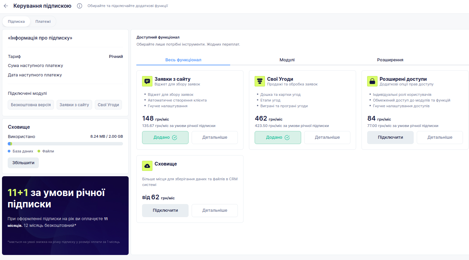
Task: Click the Дошка та картки угод bullet
Action: (280, 94)
